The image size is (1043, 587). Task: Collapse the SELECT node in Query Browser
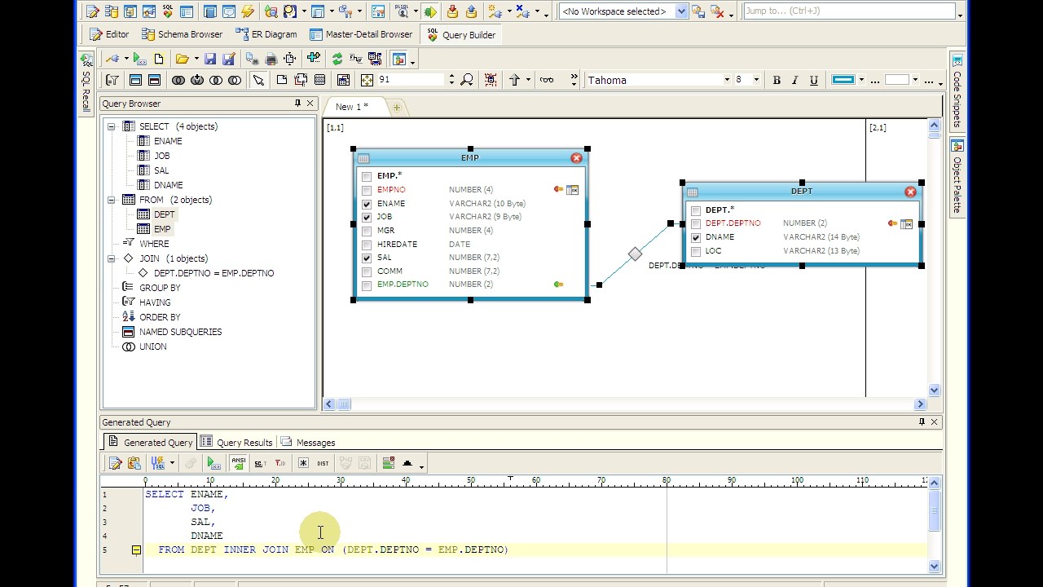point(112,126)
